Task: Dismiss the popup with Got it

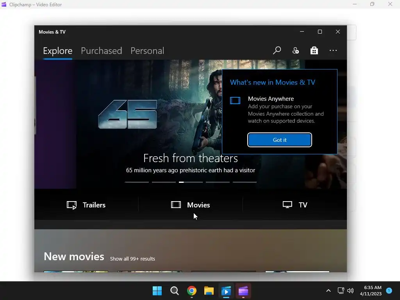Action: click(280, 140)
